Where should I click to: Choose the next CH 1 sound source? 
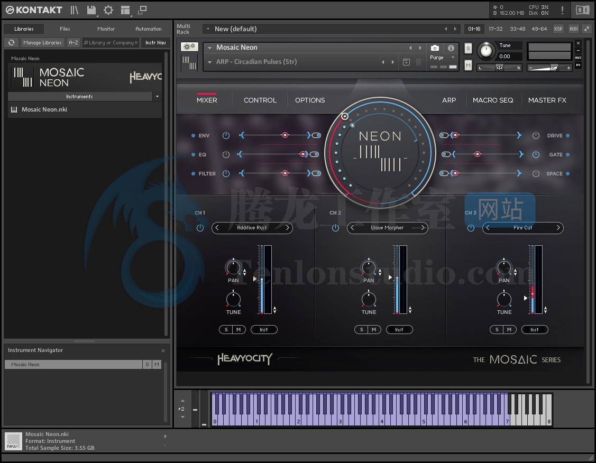[287, 227]
